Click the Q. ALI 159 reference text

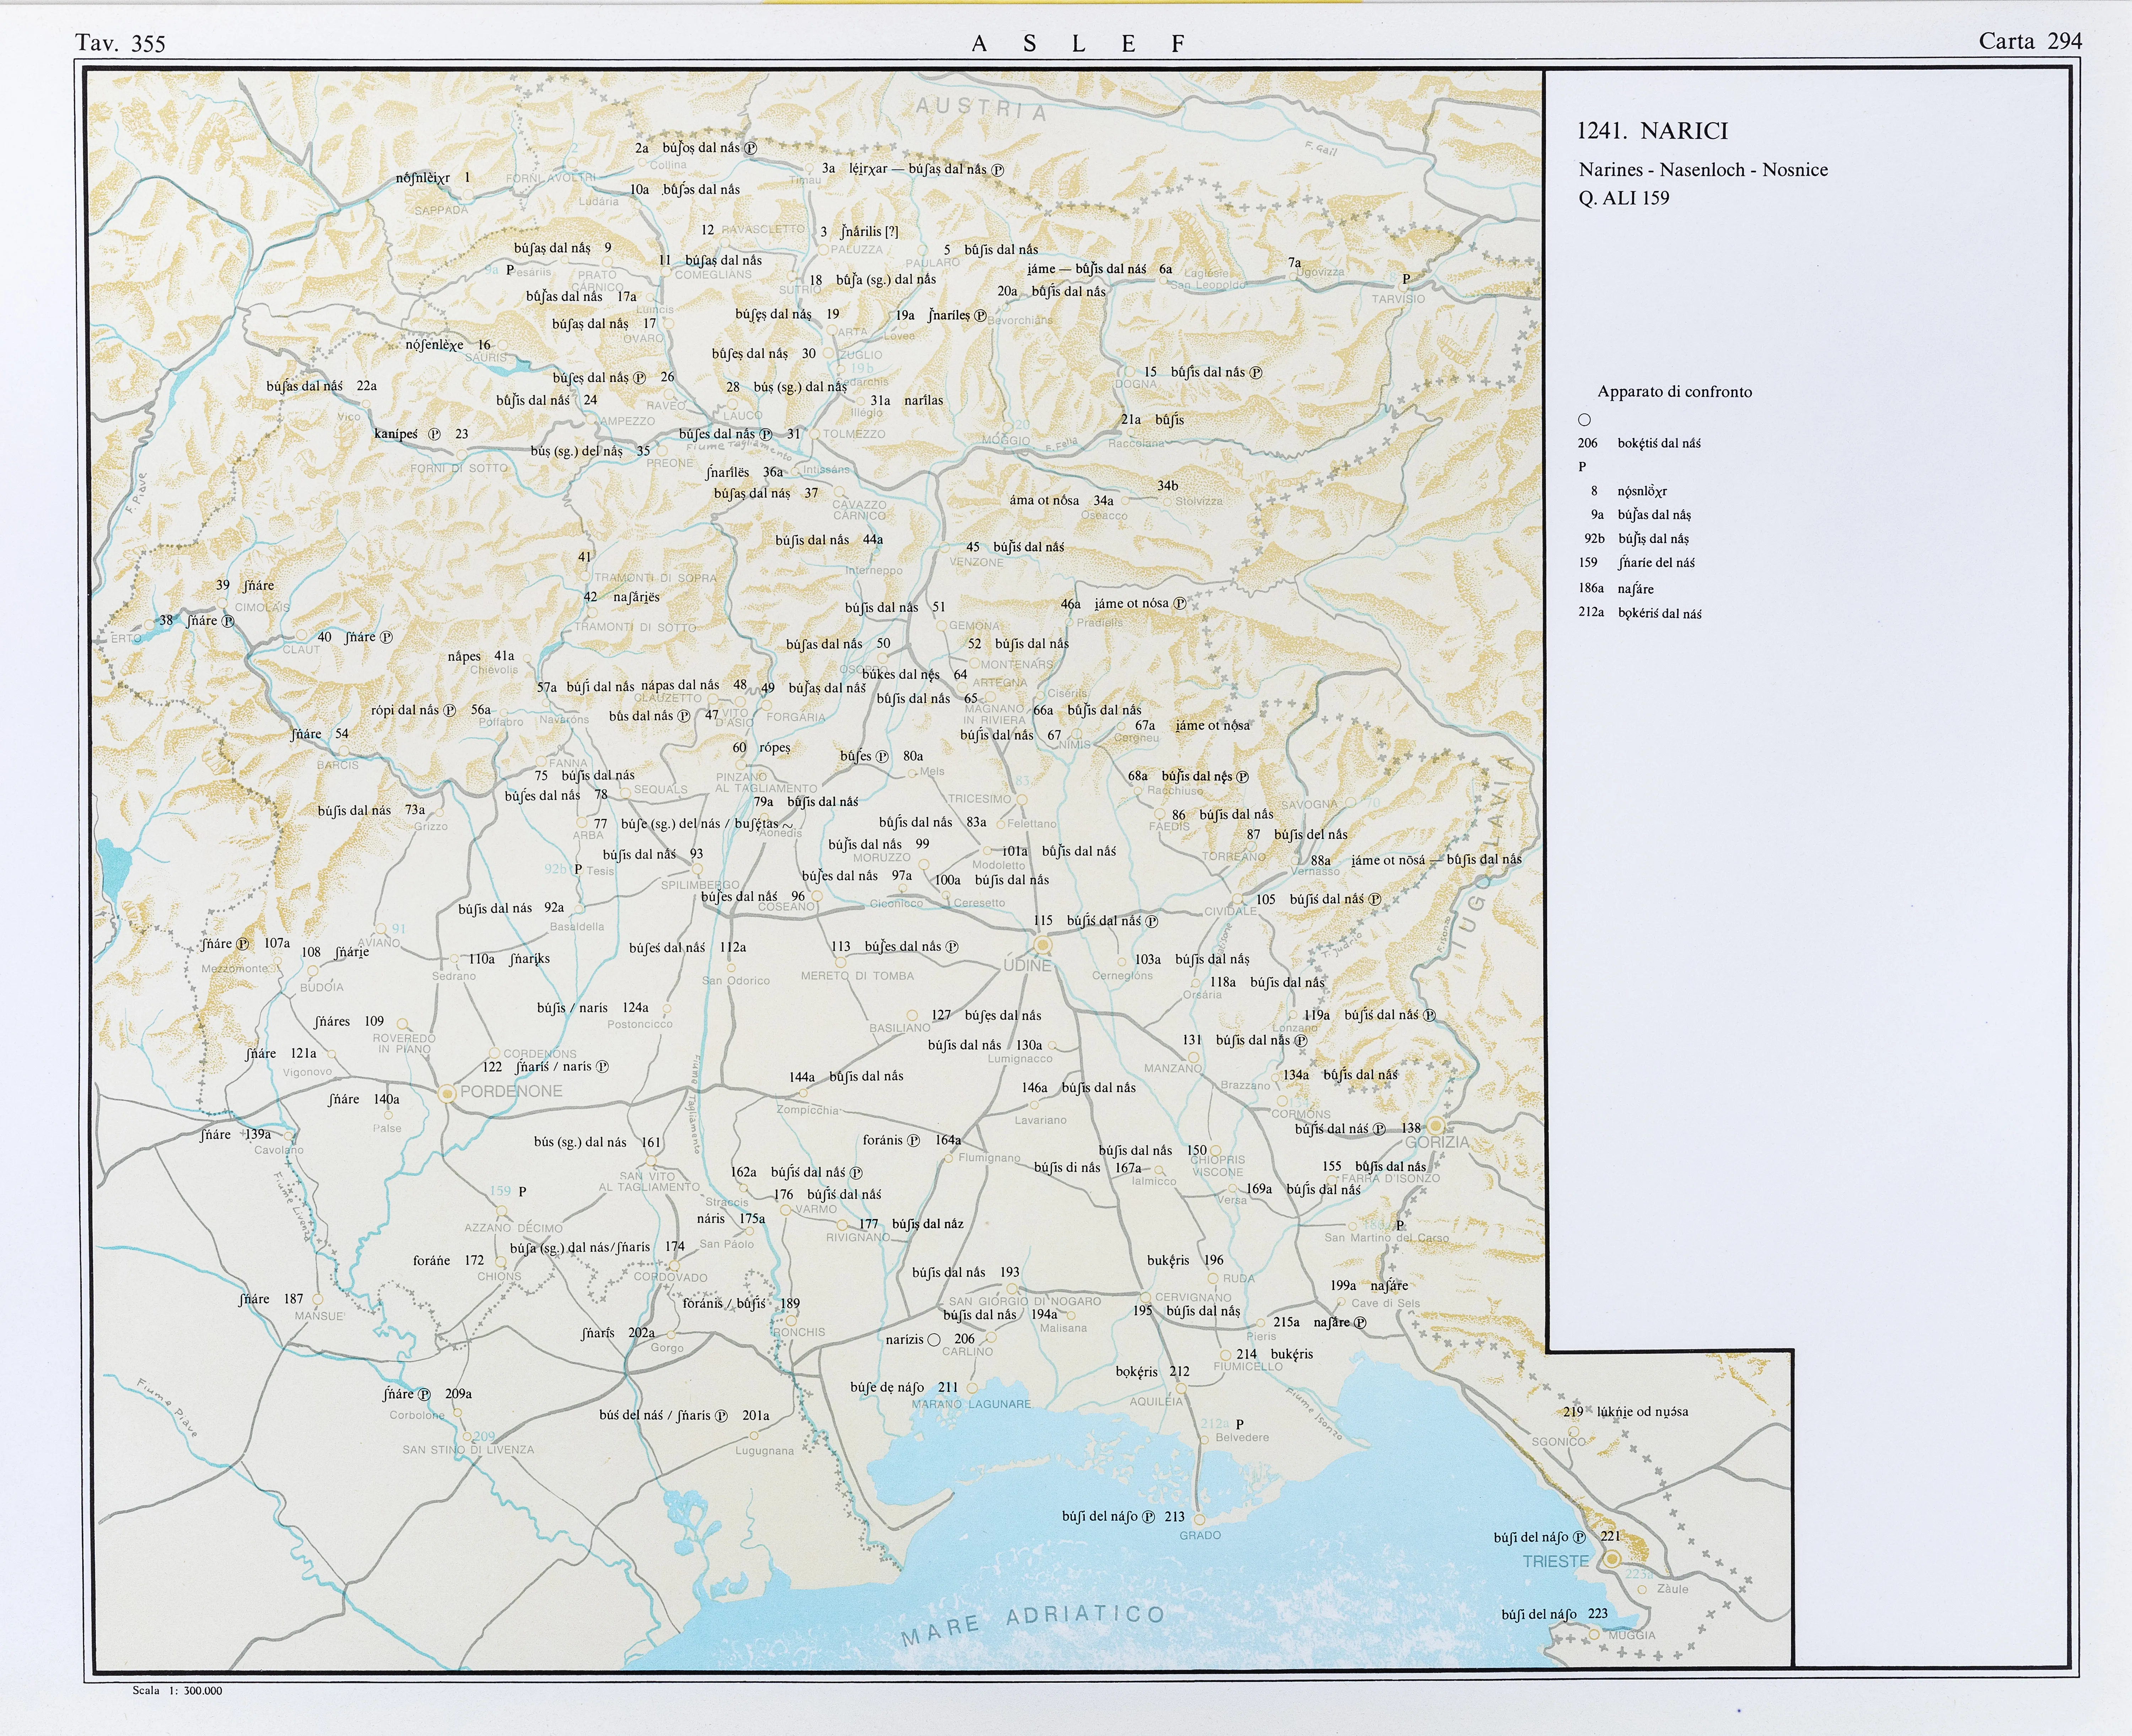(x=1623, y=198)
